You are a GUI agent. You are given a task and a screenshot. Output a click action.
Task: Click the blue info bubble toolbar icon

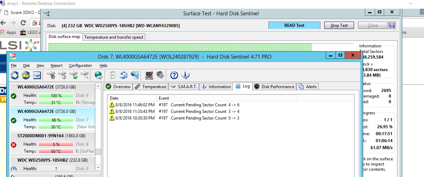click(185, 75)
